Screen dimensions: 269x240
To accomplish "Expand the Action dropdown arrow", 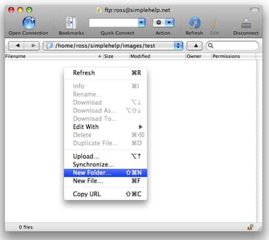I will pos(169,23).
